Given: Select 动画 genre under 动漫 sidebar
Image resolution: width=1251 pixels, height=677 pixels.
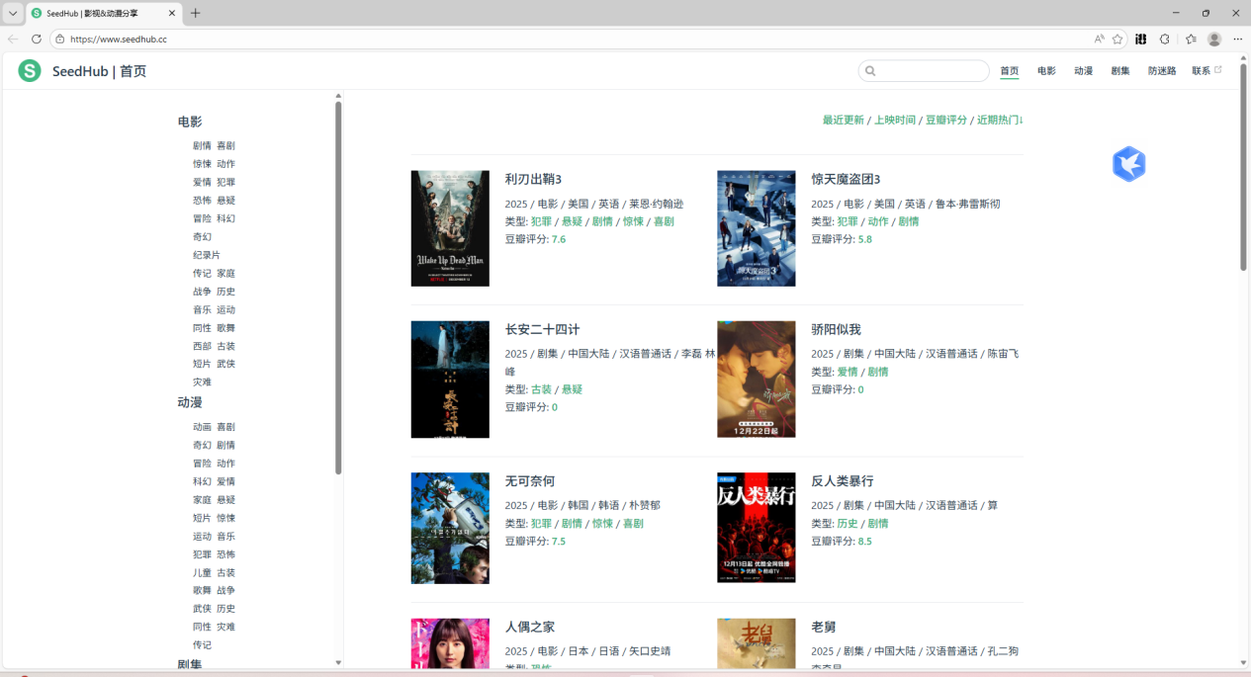Looking at the screenshot, I should pos(202,427).
